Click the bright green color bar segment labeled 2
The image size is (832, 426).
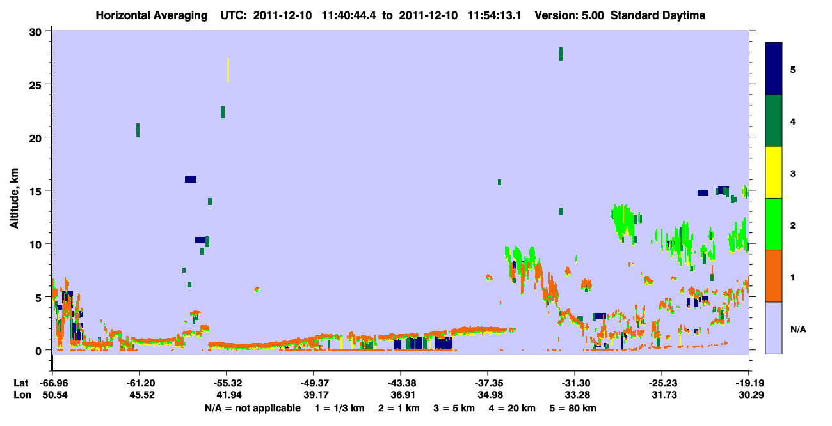point(774,224)
